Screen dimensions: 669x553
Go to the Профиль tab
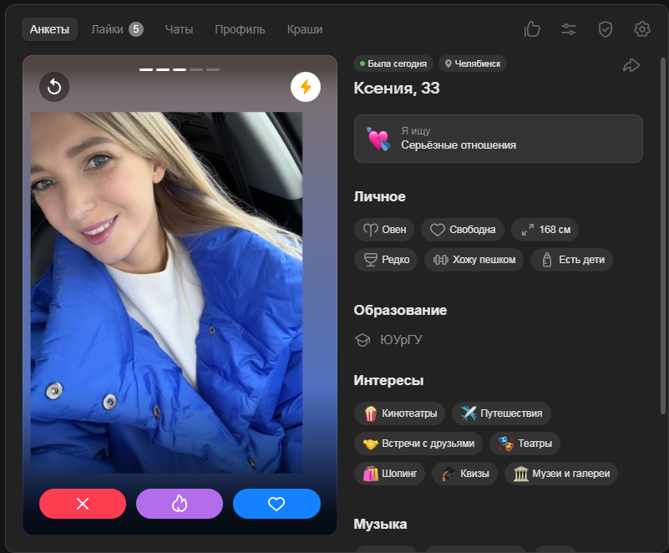coord(240,29)
